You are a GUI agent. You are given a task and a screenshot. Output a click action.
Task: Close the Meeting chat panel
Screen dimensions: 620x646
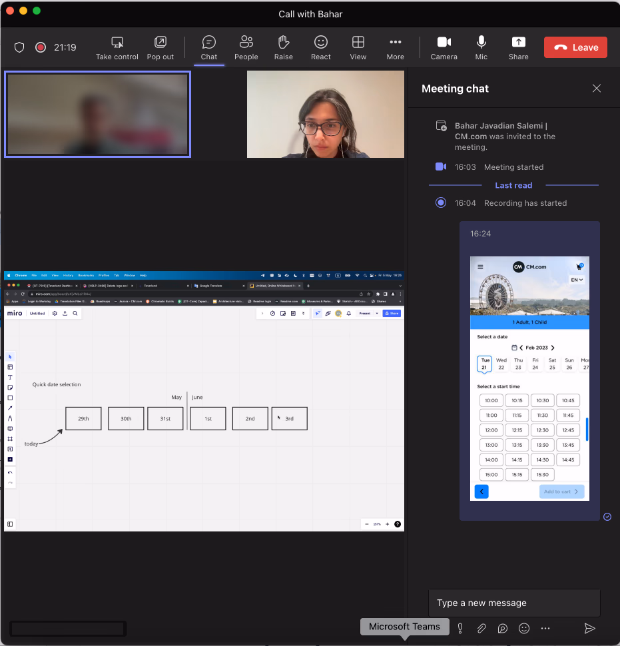coord(597,88)
